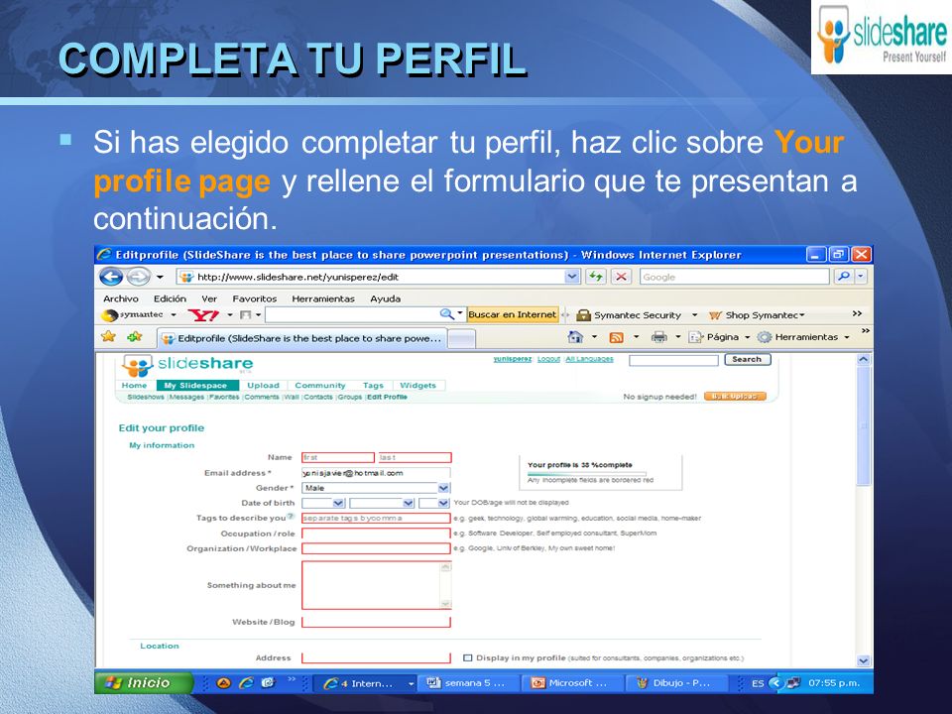Viewport: 952px width, 714px height.
Task: Switch to the Community tab
Action: [x=320, y=386]
